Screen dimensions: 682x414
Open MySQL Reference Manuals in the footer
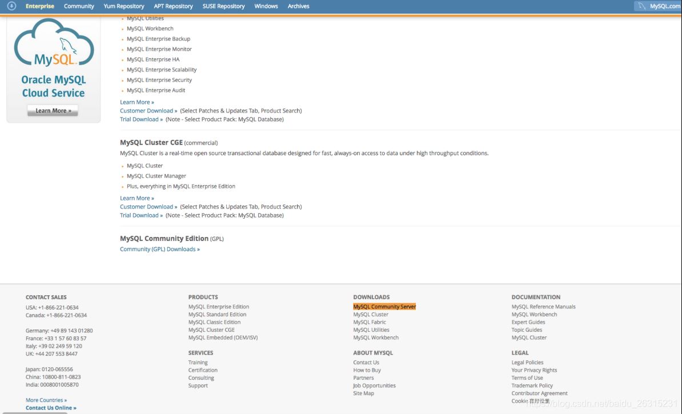coord(543,307)
